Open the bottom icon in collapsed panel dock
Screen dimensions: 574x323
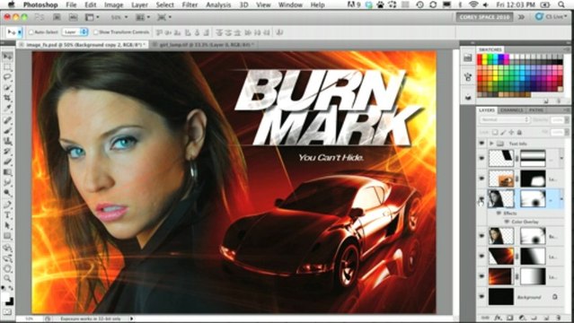pos(468,97)
